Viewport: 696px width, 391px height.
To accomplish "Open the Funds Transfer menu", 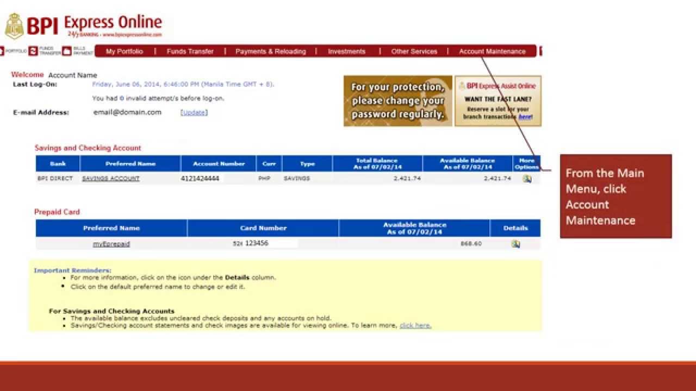I will [x=190, y=52].
